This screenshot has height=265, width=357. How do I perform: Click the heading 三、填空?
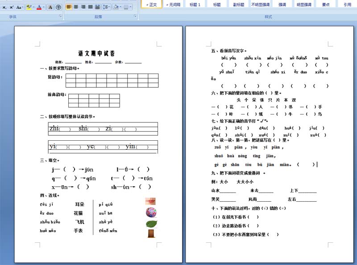(x=50, y=160)
